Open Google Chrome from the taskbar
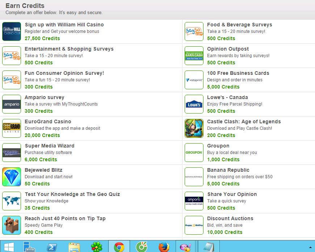The width and height of the screenshot is (315, 252). point(119,247)
